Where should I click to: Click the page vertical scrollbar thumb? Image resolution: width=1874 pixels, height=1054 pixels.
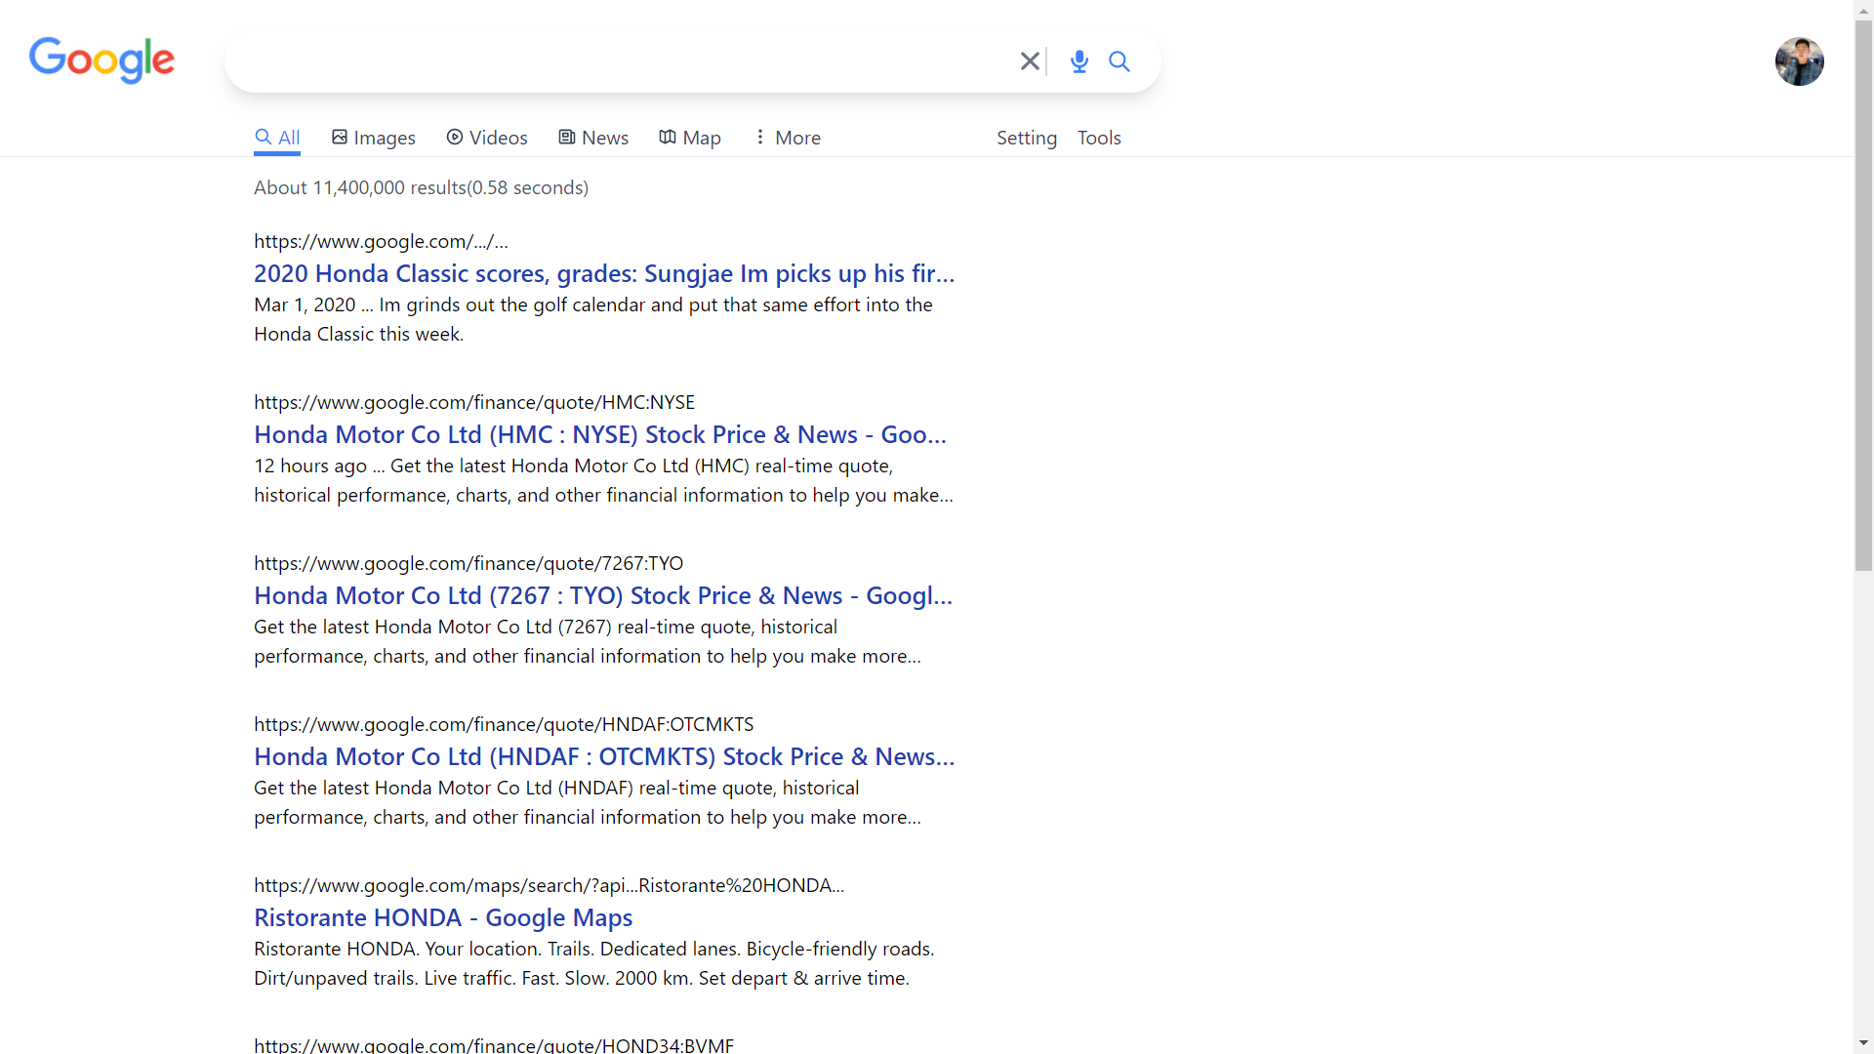1863,293
